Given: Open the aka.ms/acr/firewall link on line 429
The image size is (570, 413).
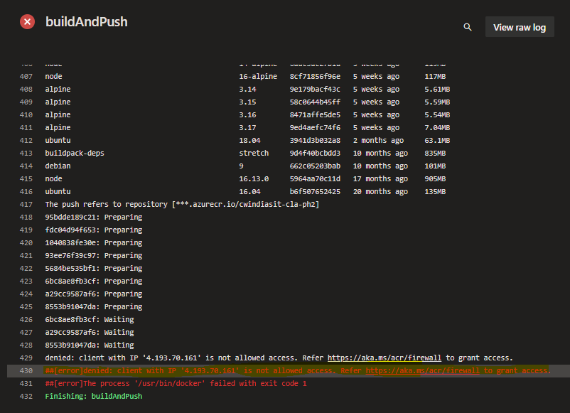Looking at the screenshot, I should [385, 358].
